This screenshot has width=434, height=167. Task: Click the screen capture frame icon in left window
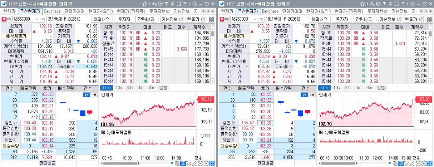click(x=178, y=4)
